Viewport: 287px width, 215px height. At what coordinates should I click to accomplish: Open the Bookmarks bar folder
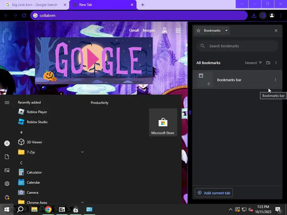pyautogui.click(x=237, y=80)
